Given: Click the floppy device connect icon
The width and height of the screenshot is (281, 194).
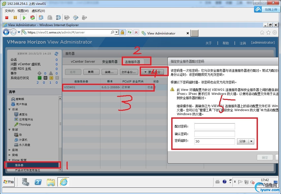Looking at the screenshot, I should 67,17.
